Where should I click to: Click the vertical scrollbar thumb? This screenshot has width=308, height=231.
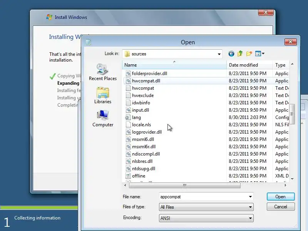pyautogui.click(x=292, y=114)
